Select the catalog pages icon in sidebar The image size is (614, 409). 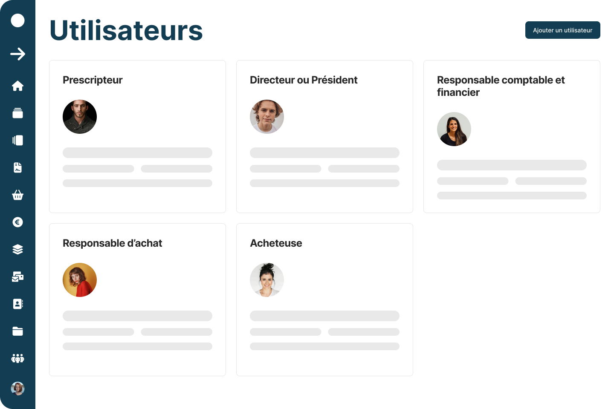point(17,141)
